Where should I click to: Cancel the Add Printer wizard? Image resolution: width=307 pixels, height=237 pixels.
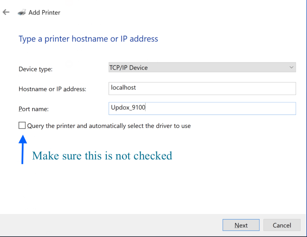[x=282, y=225]
